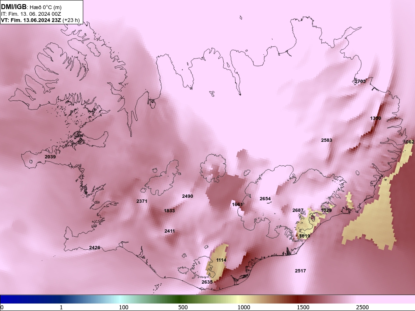
Task: Click the 2687 height label
Action: click(x=298, y=210)
